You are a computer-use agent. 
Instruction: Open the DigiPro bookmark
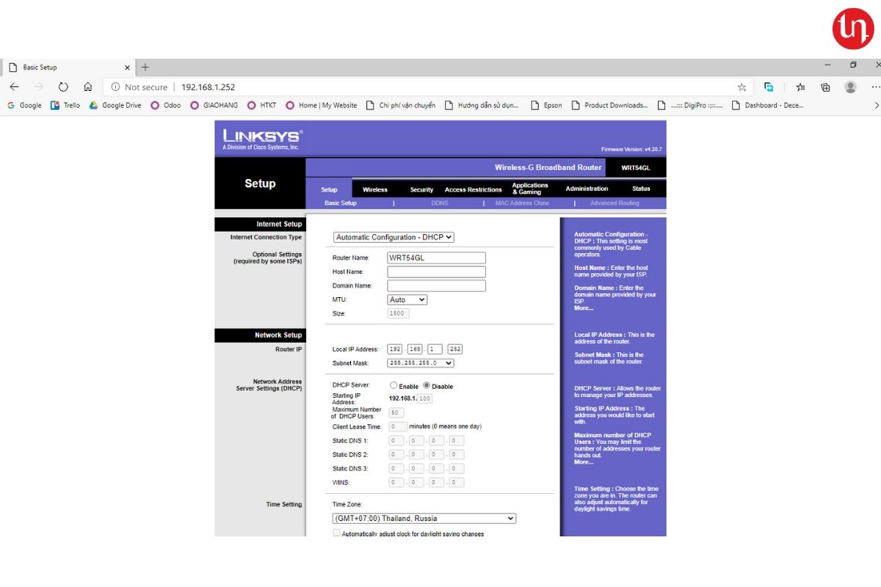point(690,105)
